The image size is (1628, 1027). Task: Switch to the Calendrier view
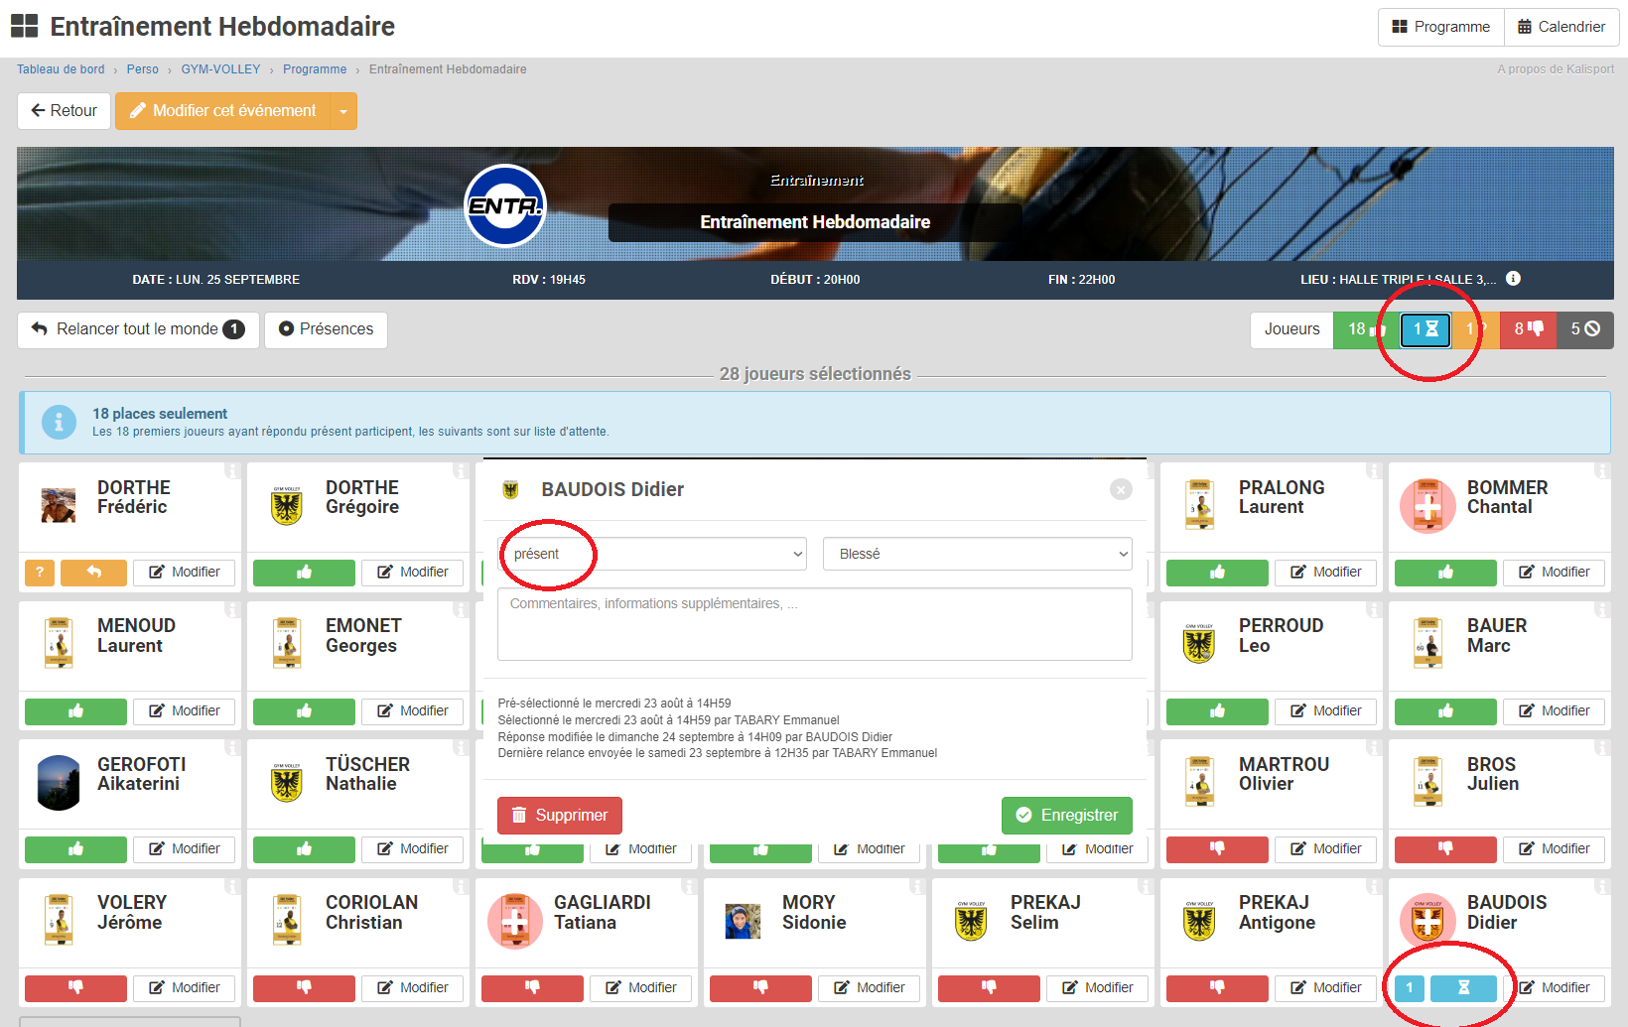coord(1561,27)
